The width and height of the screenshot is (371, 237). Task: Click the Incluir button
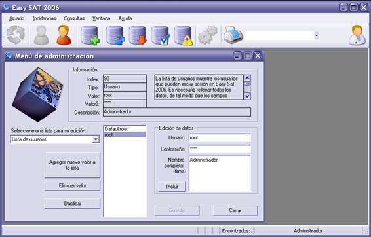coord(172,187)
